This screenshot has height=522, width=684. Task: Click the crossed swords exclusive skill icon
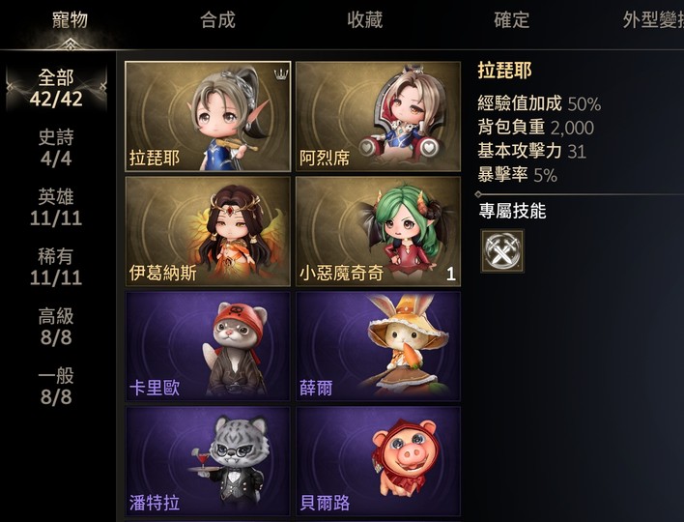(502, 251)
